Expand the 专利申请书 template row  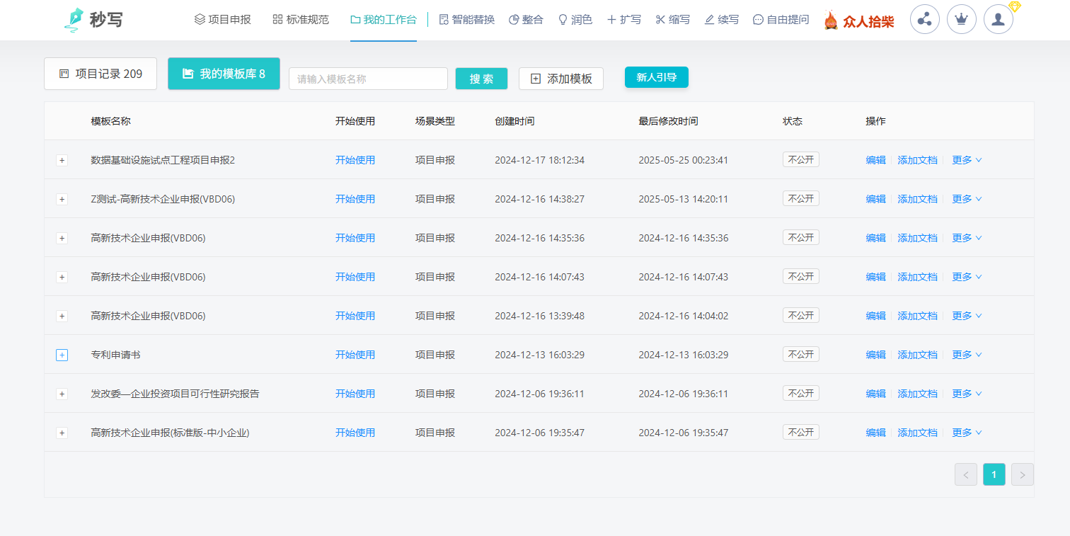[62, 355]
